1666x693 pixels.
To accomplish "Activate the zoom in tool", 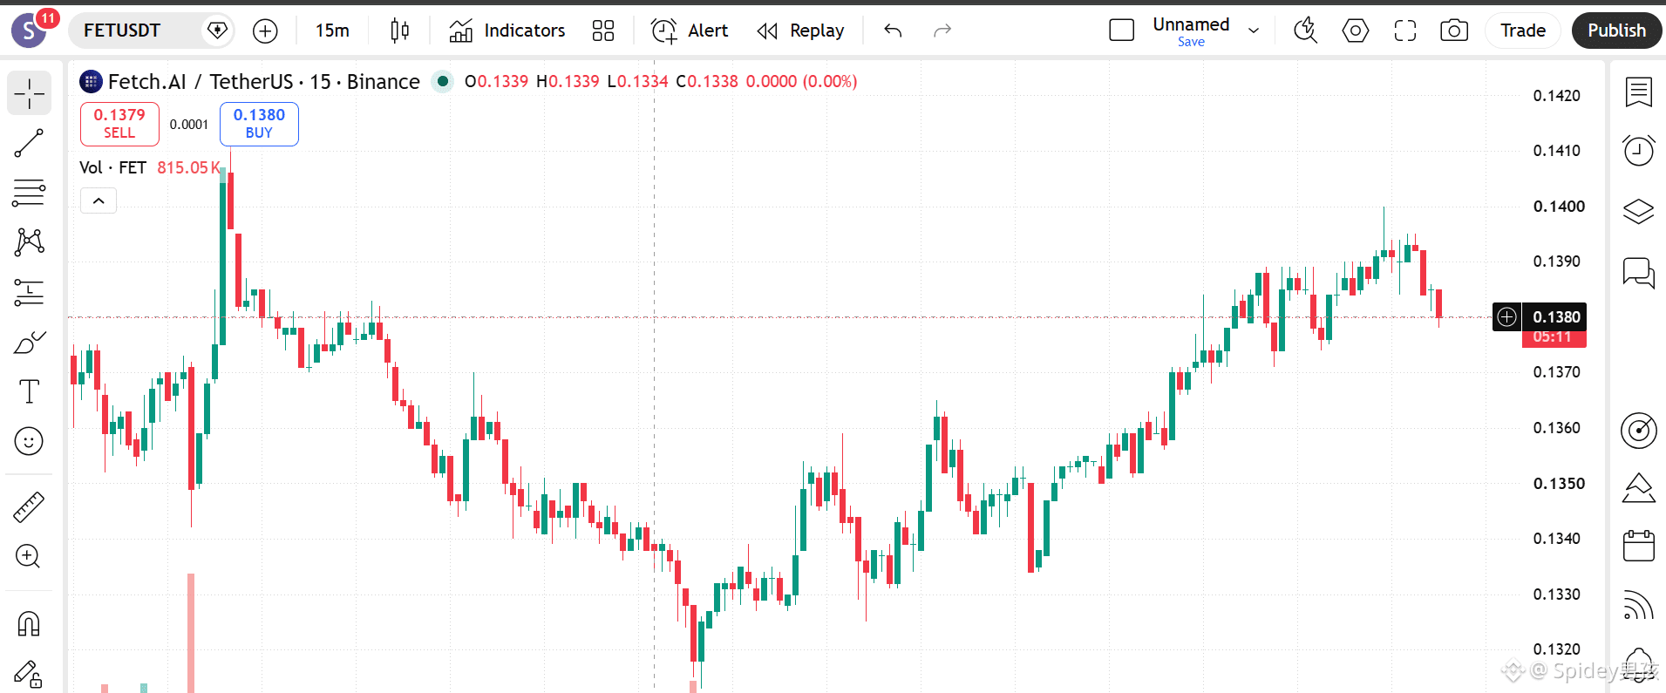I will click(30, 556).
